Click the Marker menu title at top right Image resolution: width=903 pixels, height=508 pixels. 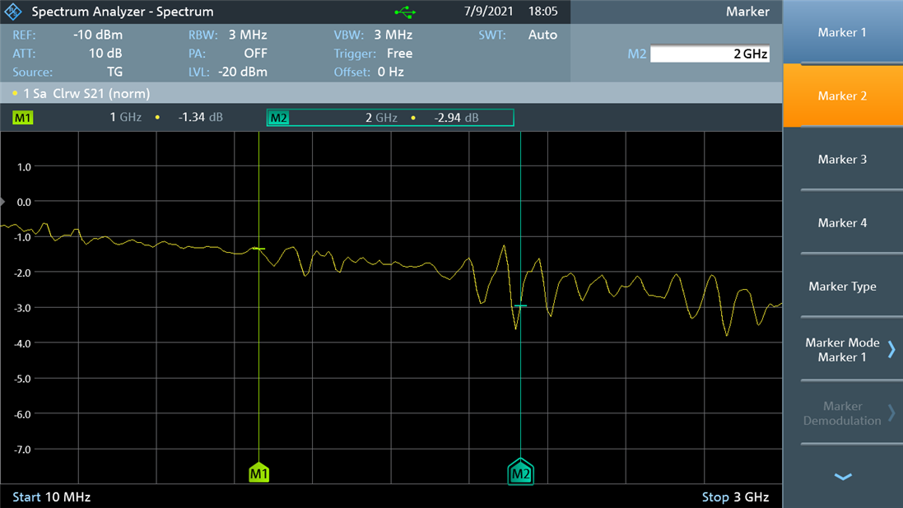747,12
